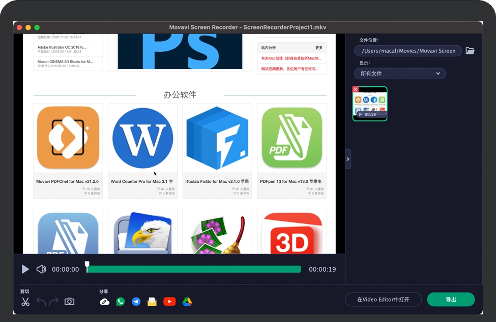Collapse the right panel with the chevron
496x322 pixels.
347,158
